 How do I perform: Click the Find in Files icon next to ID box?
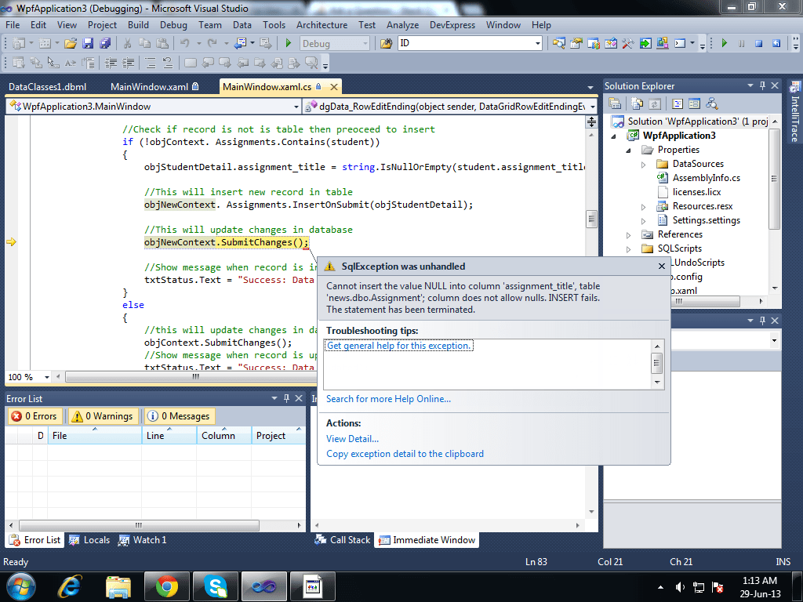click(x=386, y=44)
